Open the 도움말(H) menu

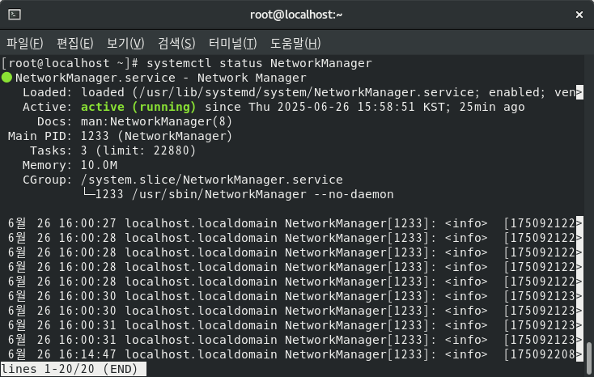click(295, 43)
